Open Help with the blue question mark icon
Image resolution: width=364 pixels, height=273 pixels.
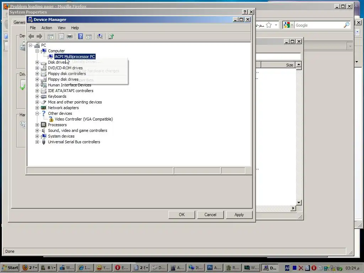[x=81, y=37]
